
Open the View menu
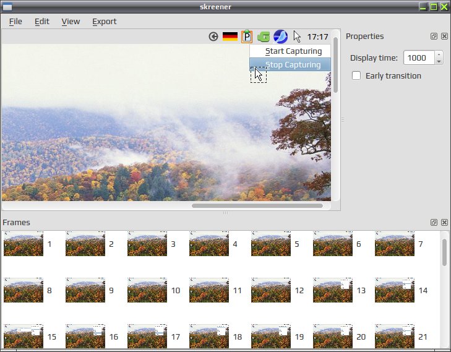(x=71, y=22)
